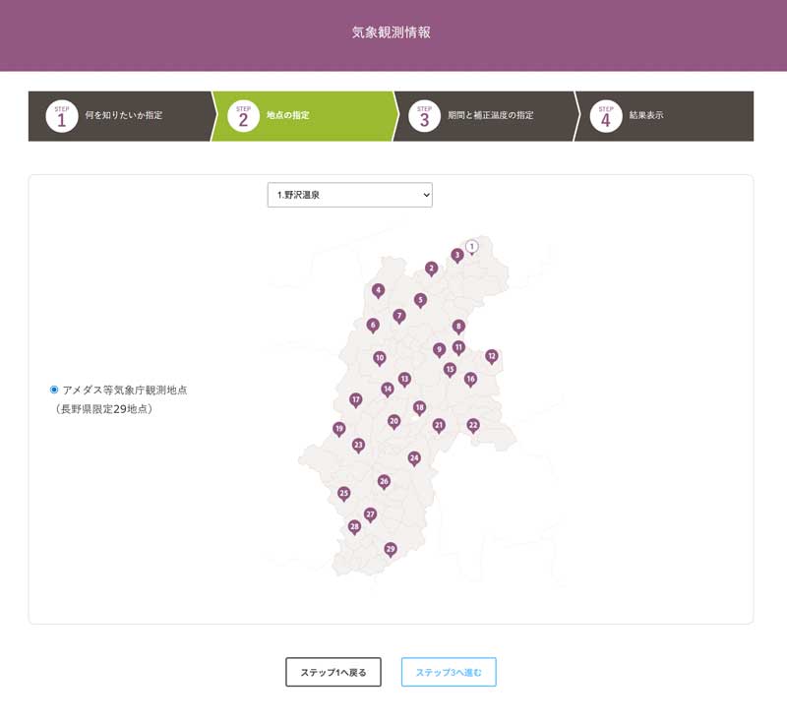This screenshot has width=787, height=723.
Task: Click map marker number 25
Action: (x=344, y=493)
